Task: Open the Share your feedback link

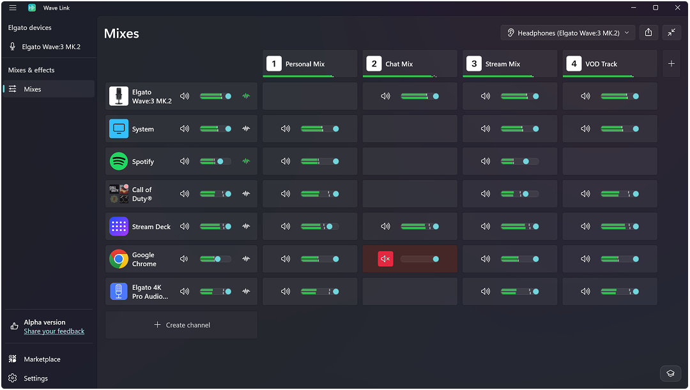Action: 54,331
